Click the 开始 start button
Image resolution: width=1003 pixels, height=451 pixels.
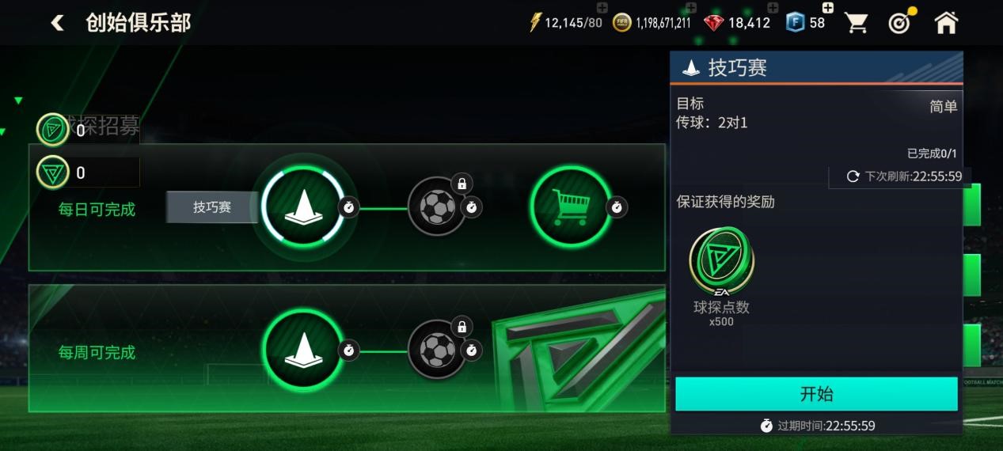click(x=816, y=394)
